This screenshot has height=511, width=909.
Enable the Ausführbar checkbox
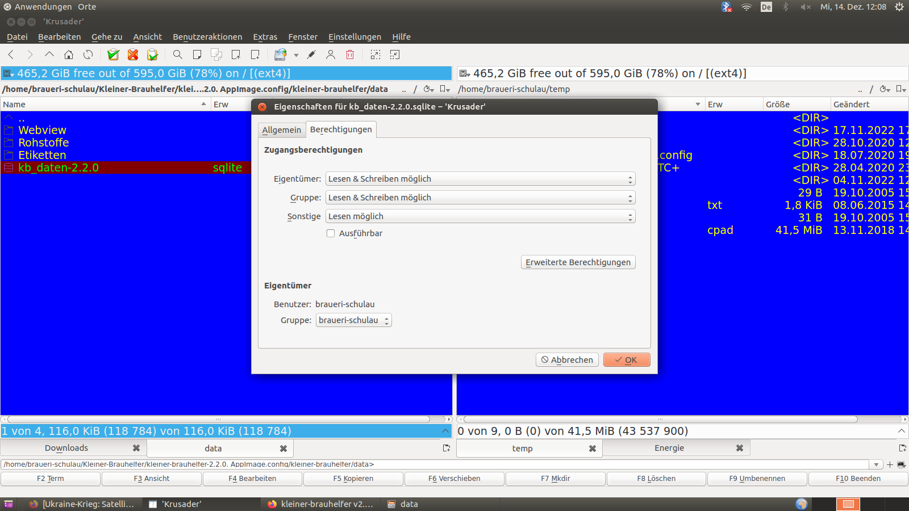(x=331, y=233)
